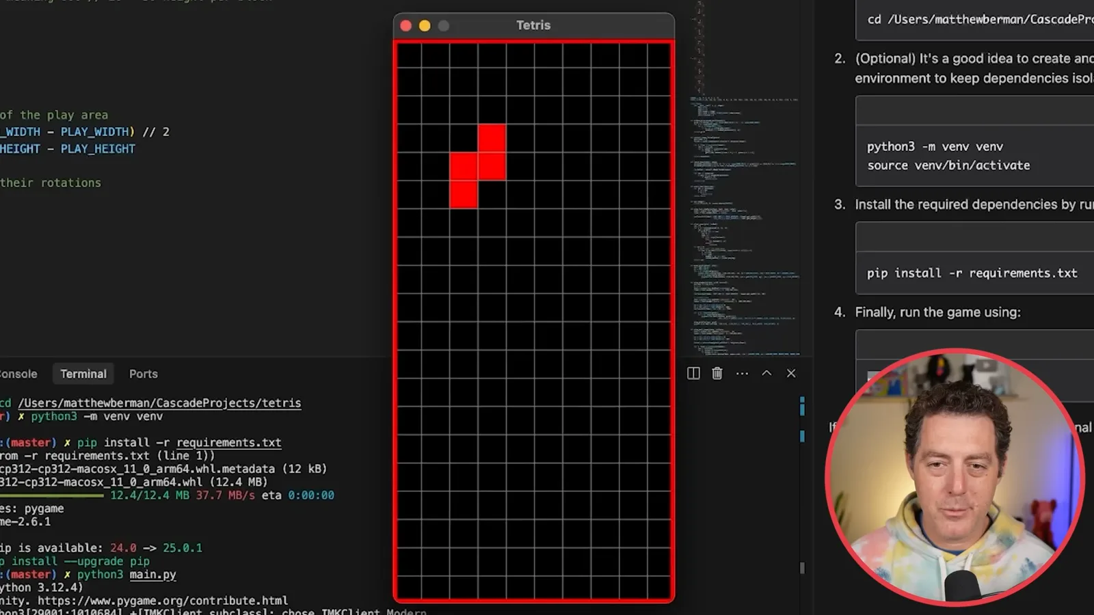Click the 'of the play area' comment in editor
Viewport: 1094px width, 615px height.
click(54, 115)
